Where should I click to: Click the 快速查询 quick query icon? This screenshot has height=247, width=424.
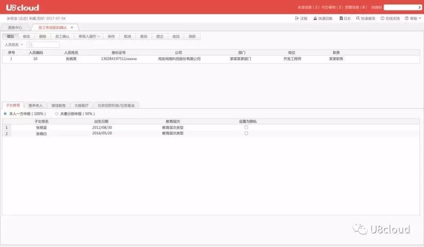point(358,18)
